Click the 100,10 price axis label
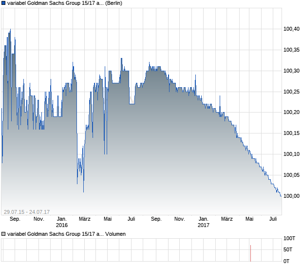The height and width of the screenshot is (266, 302). click(291, 154)
